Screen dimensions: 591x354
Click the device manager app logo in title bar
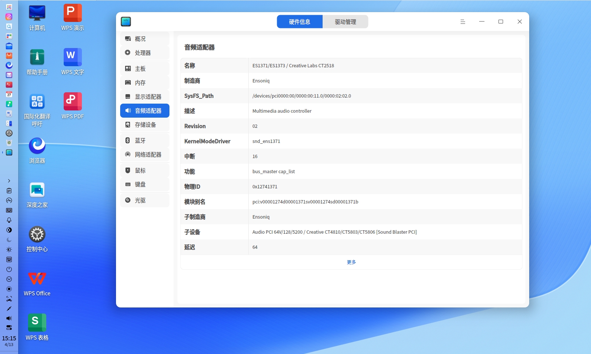pyautogui.click(x=126, y=22)
